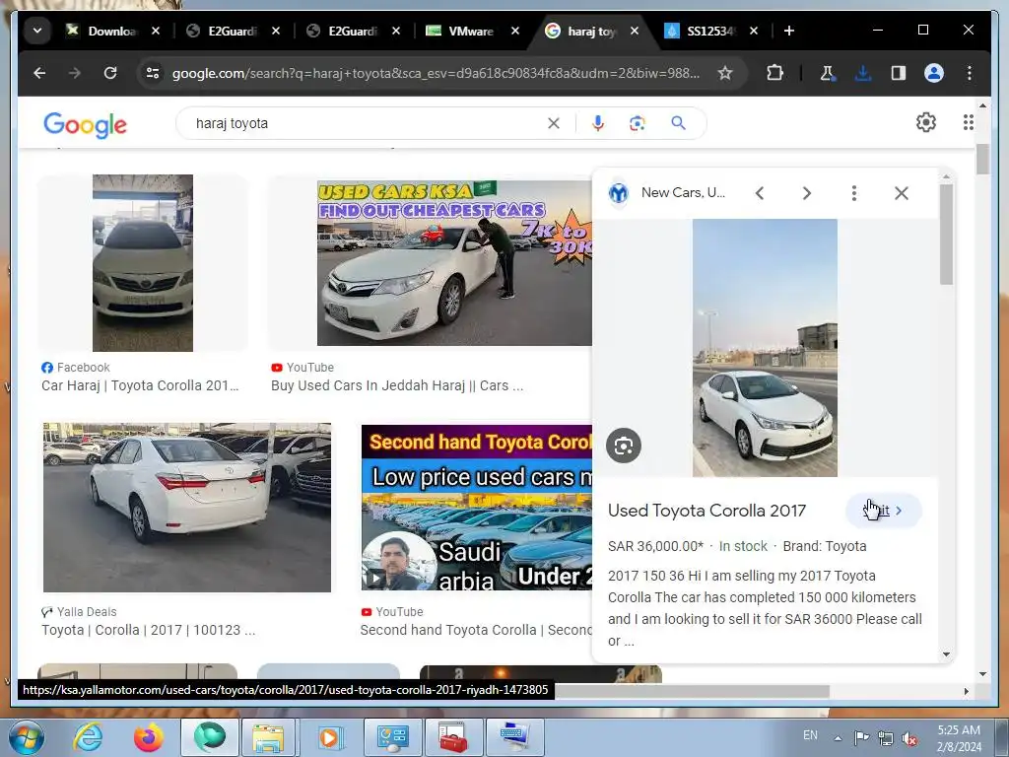The width and height of the screenshot is (1009, 757).
Task: Open a new browser tab
Action: tap(789, 31)
